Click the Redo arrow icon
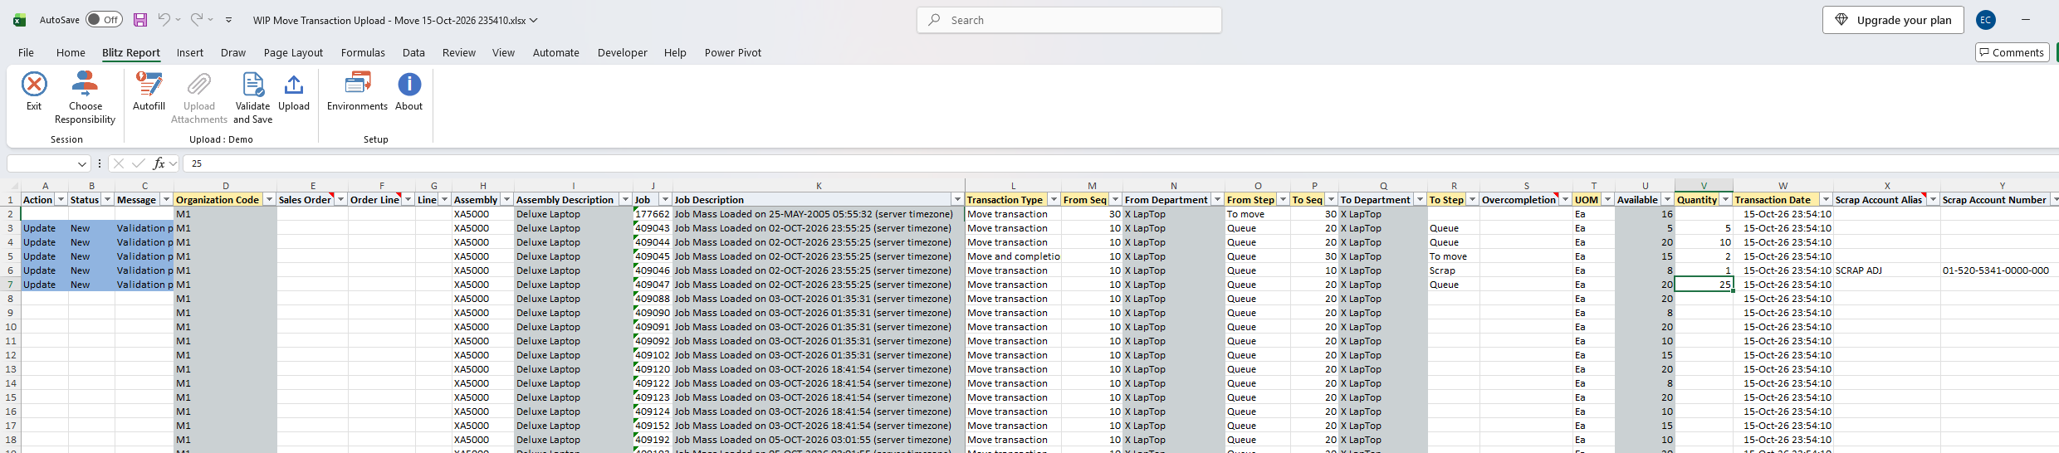2059x453 pixels. tap(197, 20)
